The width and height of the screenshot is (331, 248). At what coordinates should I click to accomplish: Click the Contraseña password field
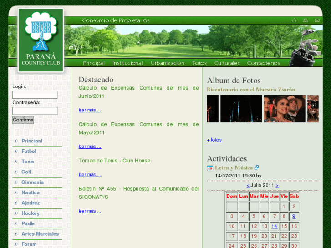tap(35, 111)
